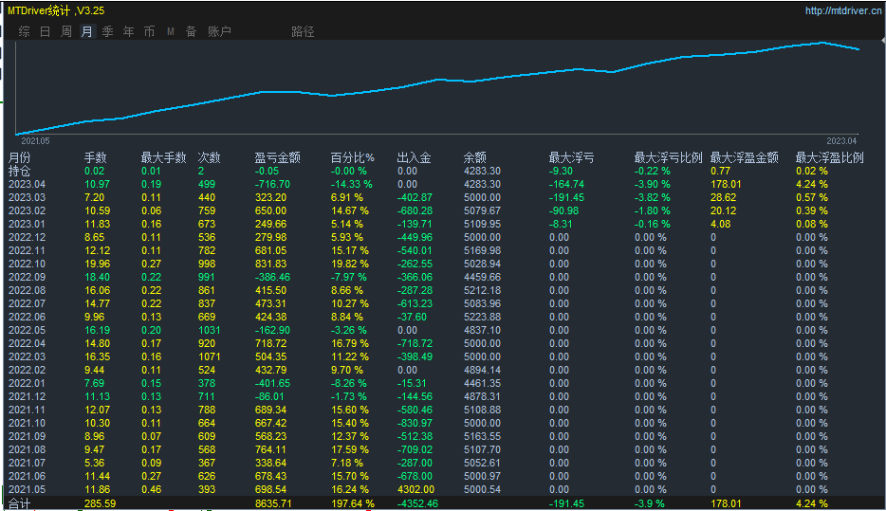The width and height of the screenshot is (886, 511).
Task: Select the 2021.05 month row
Action: click(x=28, y=489)
